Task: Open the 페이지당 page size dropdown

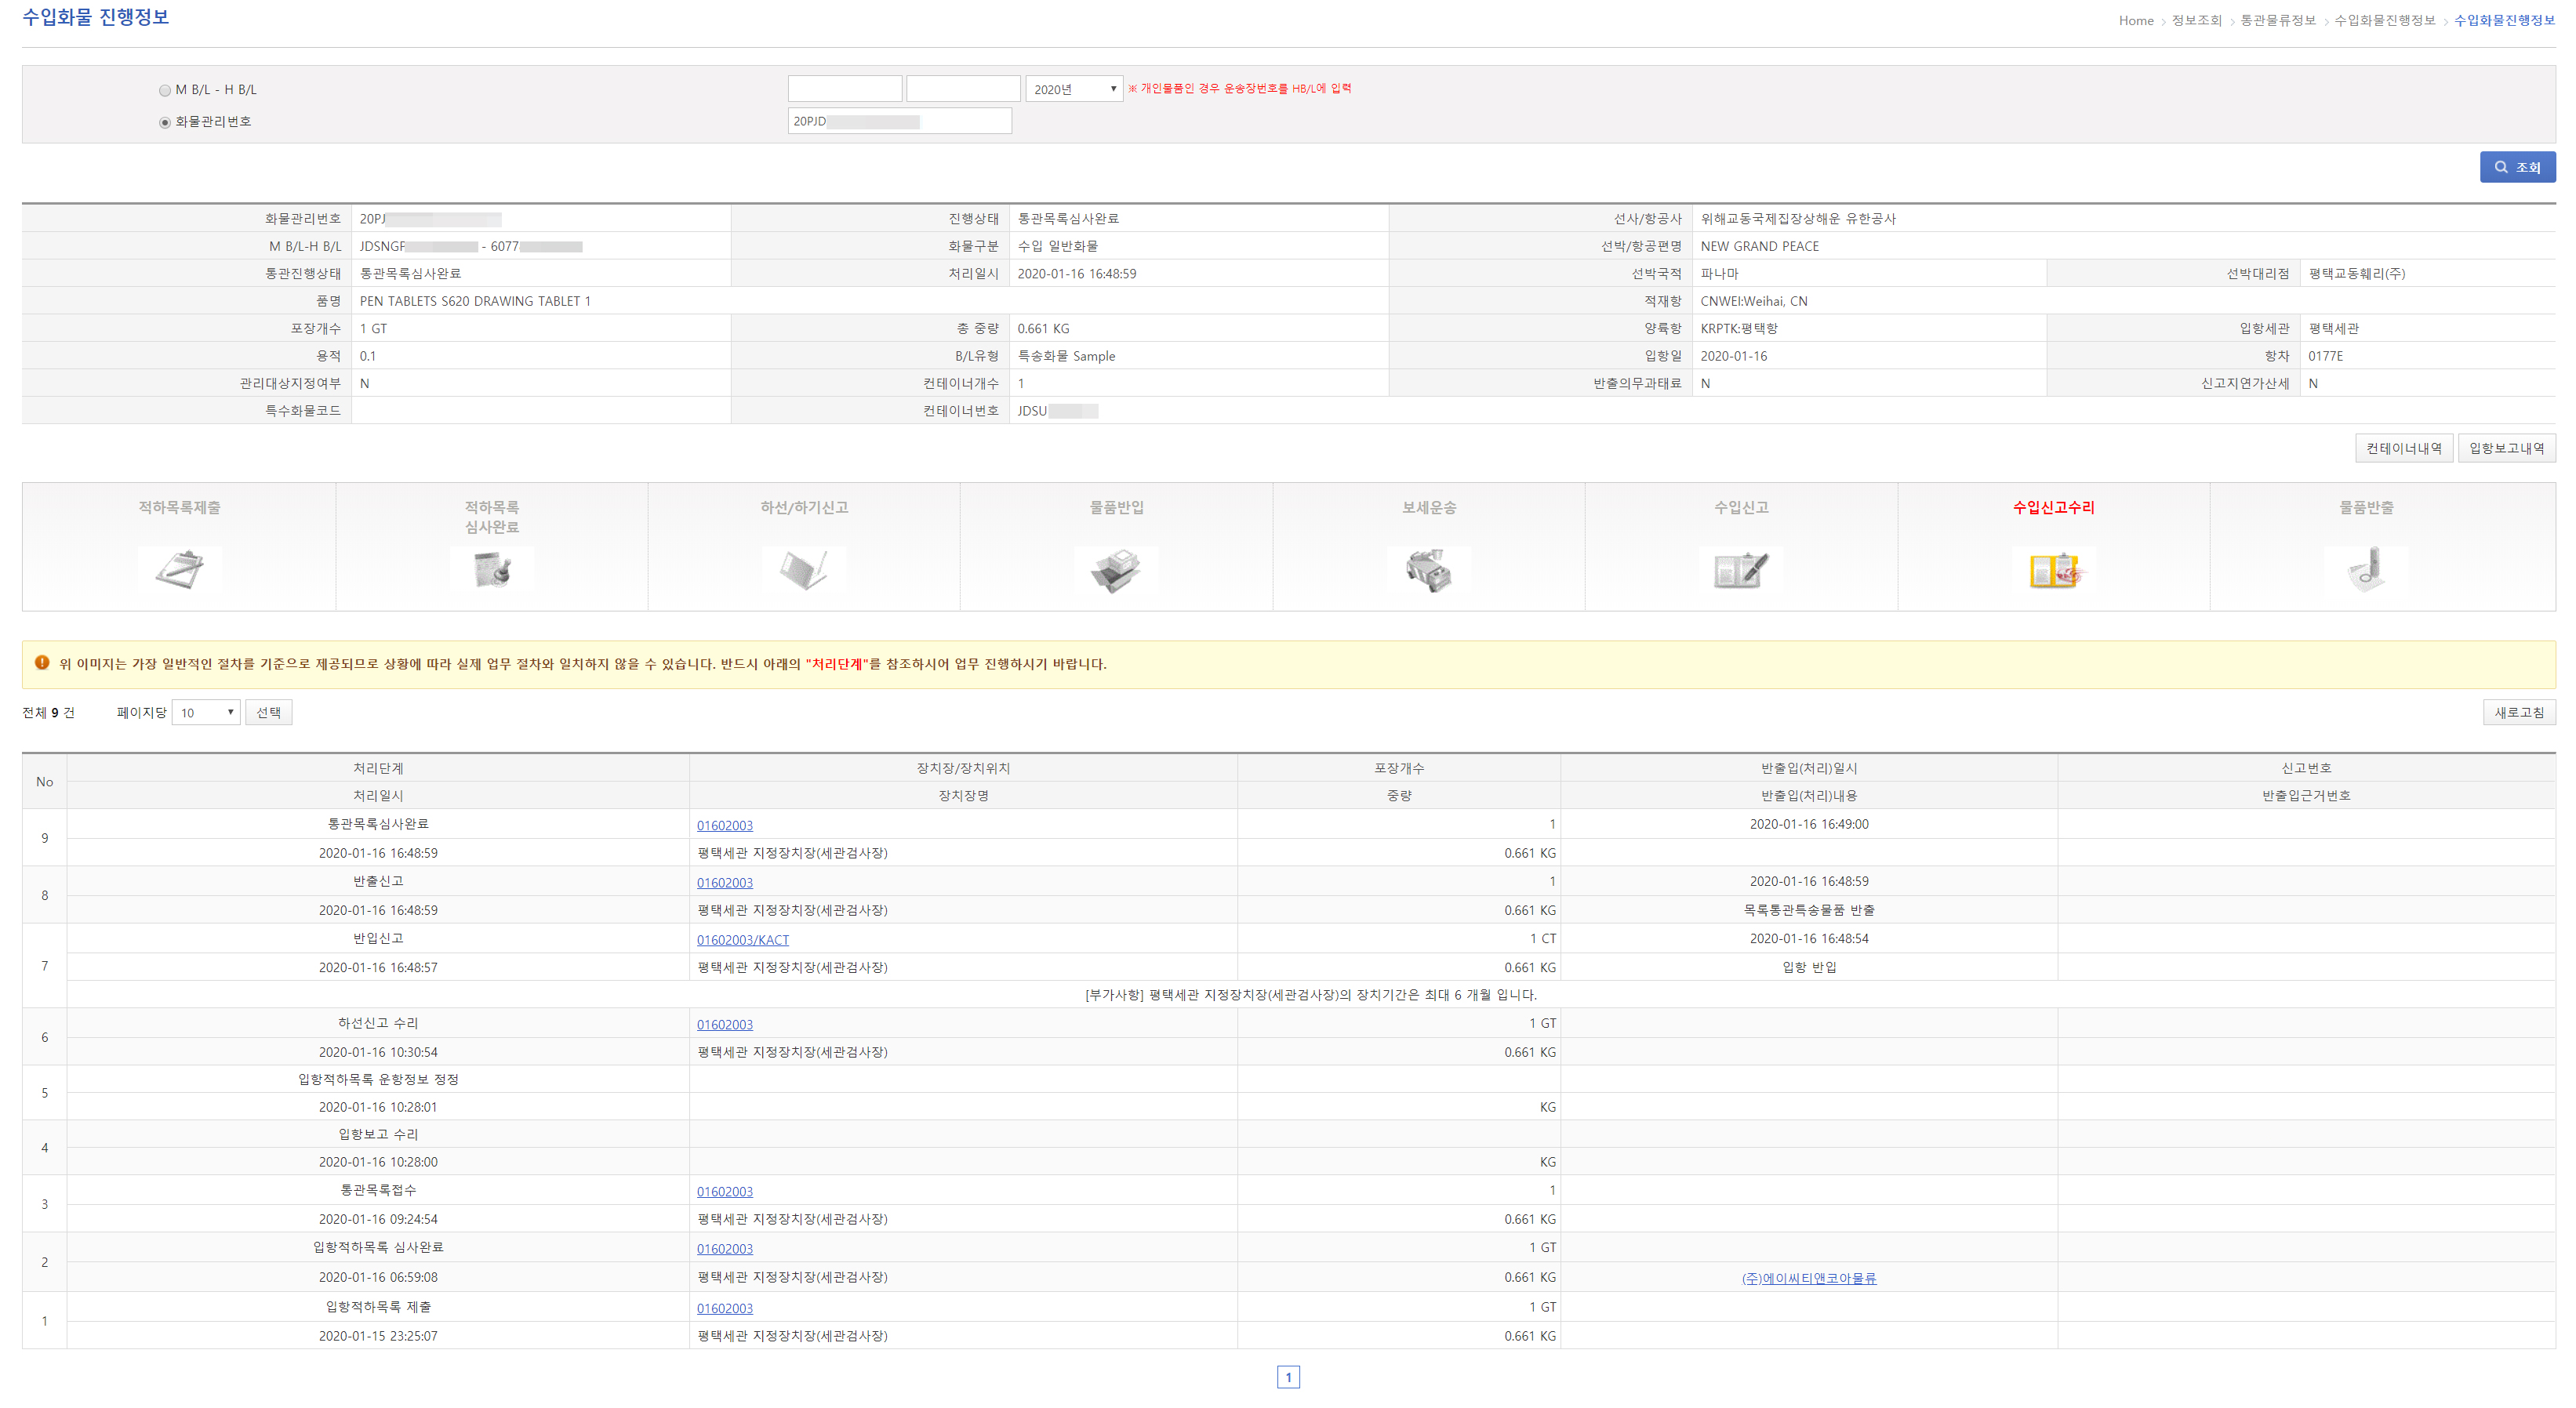Action: (206, 712)
